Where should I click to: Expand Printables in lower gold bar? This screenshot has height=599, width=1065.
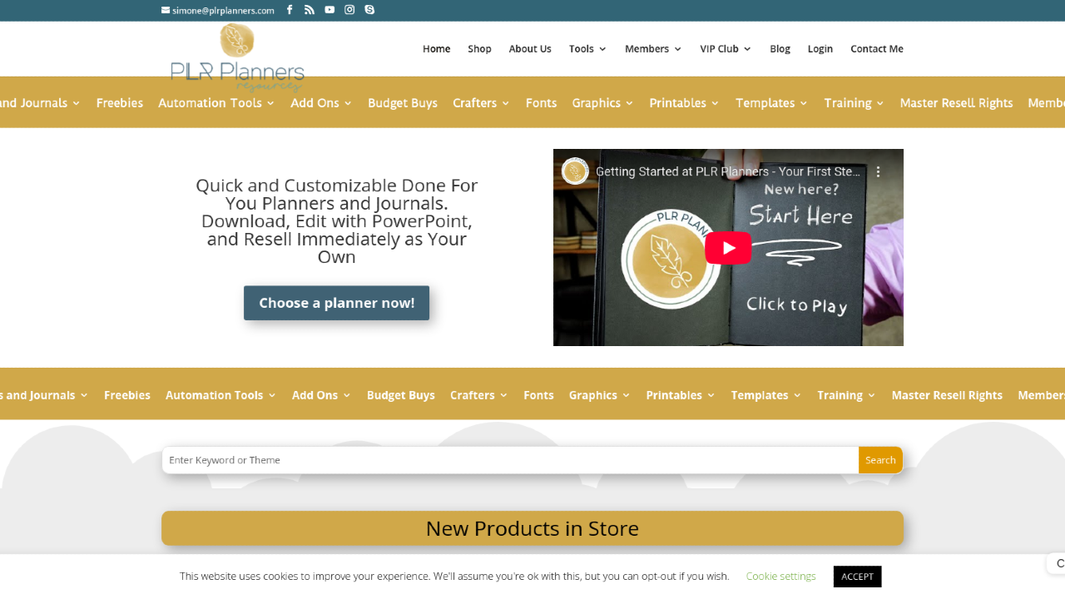681,395
